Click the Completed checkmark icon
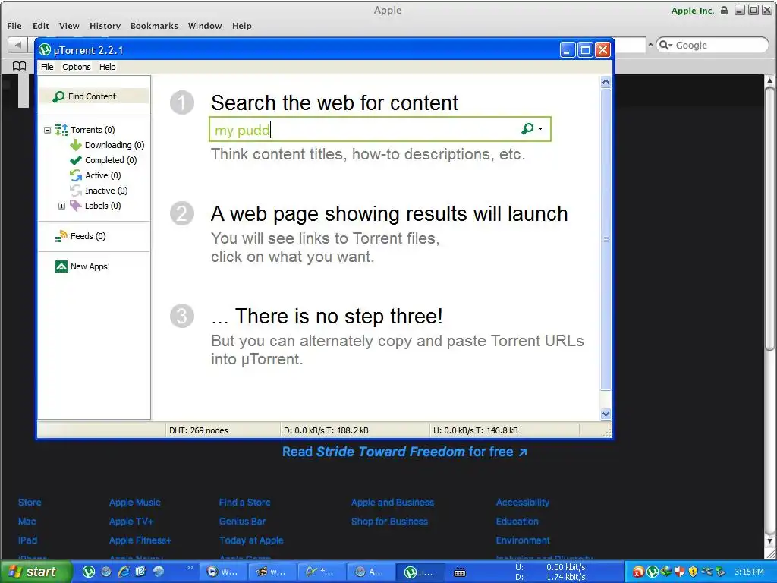 (76, 160)
